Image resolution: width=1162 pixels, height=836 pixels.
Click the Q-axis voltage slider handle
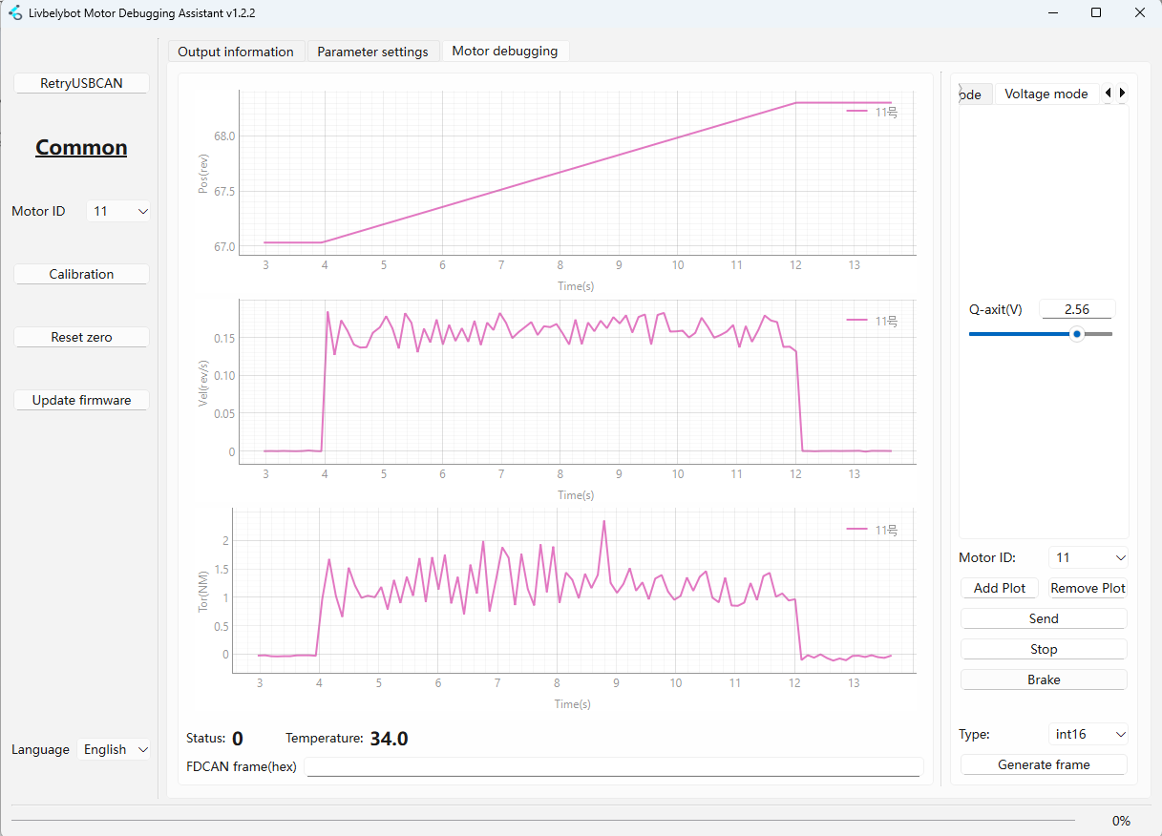pyautogui.click(x=1076, y=334)
